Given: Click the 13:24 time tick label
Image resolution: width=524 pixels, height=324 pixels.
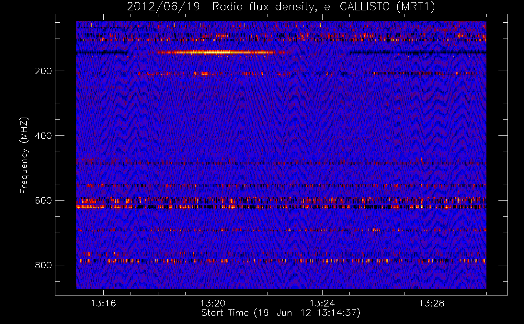Looking at the screenshot, I should click(322, 303).
